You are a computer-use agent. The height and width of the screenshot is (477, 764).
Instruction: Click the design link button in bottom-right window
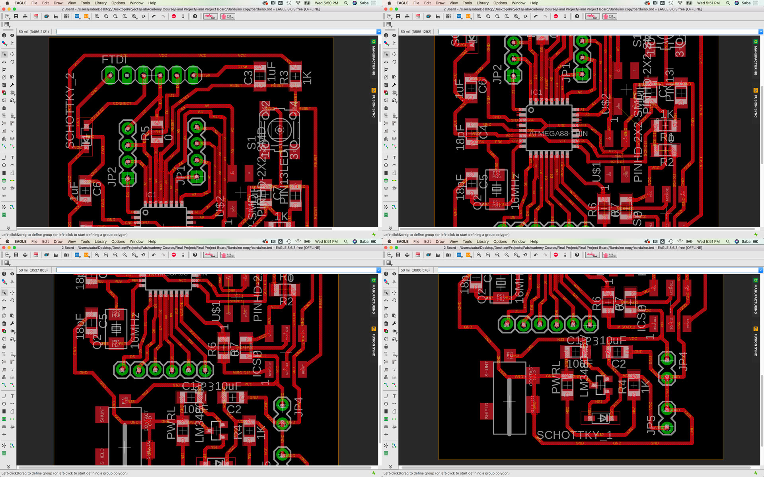point(592,255)
